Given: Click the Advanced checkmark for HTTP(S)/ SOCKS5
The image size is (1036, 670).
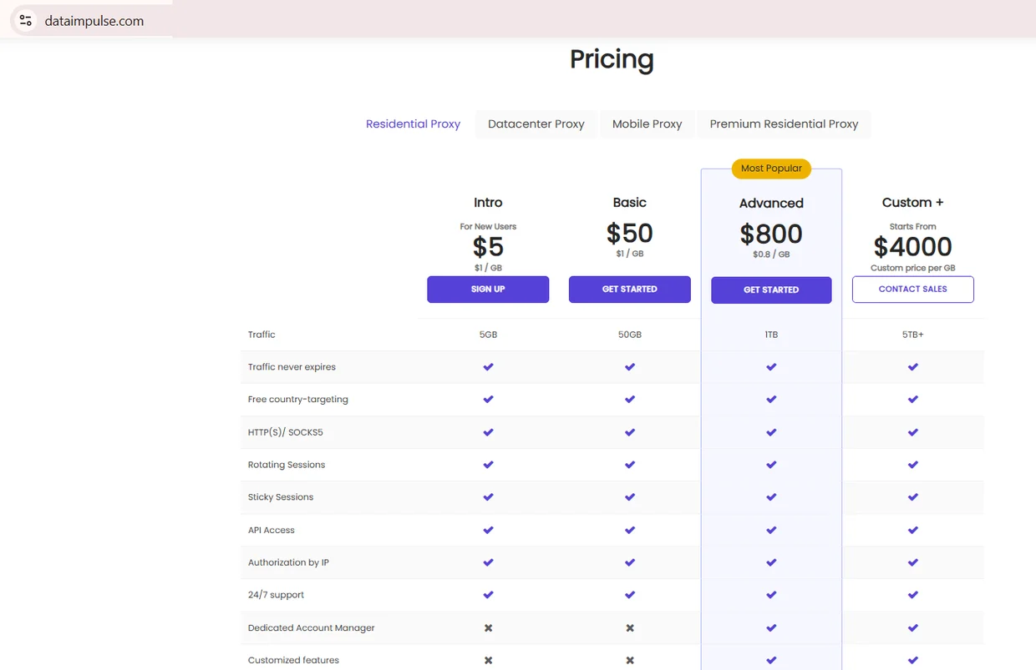Looking at the screenshot, I should pos(771,432).
